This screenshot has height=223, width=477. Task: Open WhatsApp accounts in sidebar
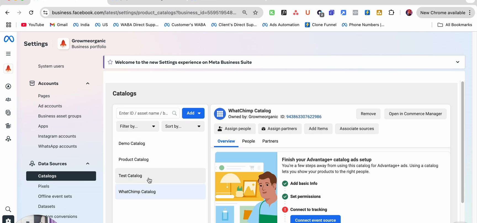57,146
